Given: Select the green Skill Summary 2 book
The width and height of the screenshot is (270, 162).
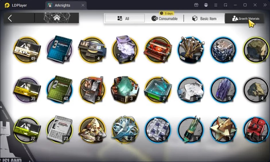Looking at the screenshot, I should coord(60,89).
